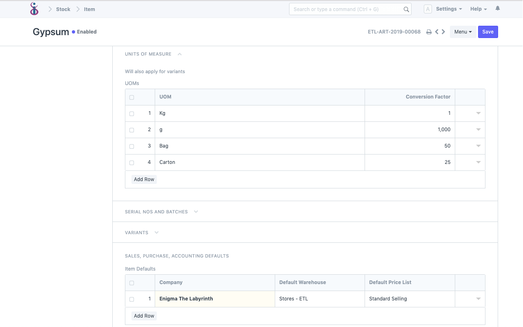This screenshot has height=327, width=523.
Task: Check the row checkbox for 'g' UOM
Action: tap(131, 130)
